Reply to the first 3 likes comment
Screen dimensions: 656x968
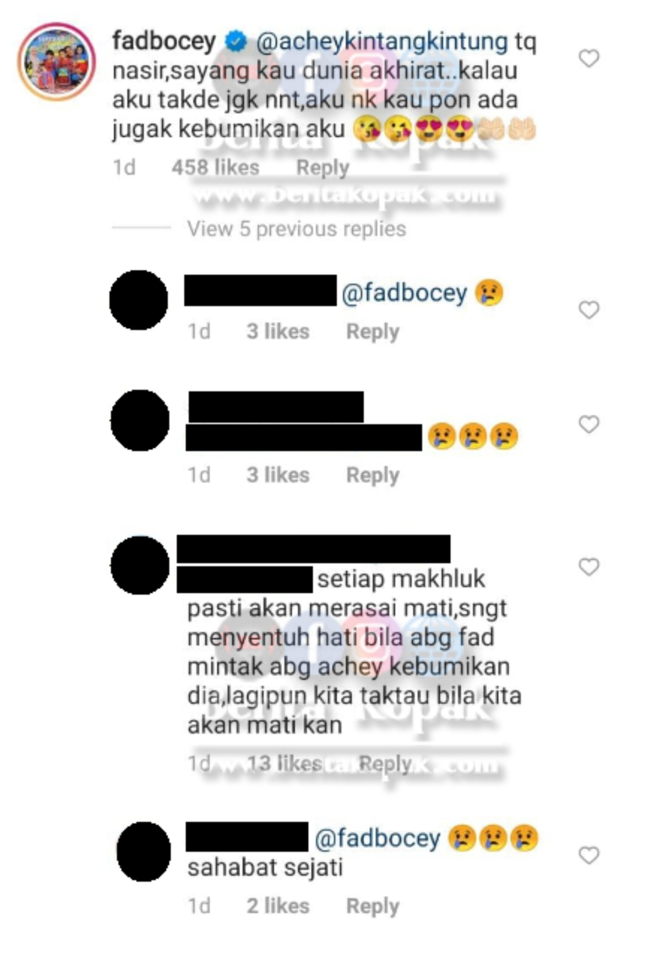[373, 332]
